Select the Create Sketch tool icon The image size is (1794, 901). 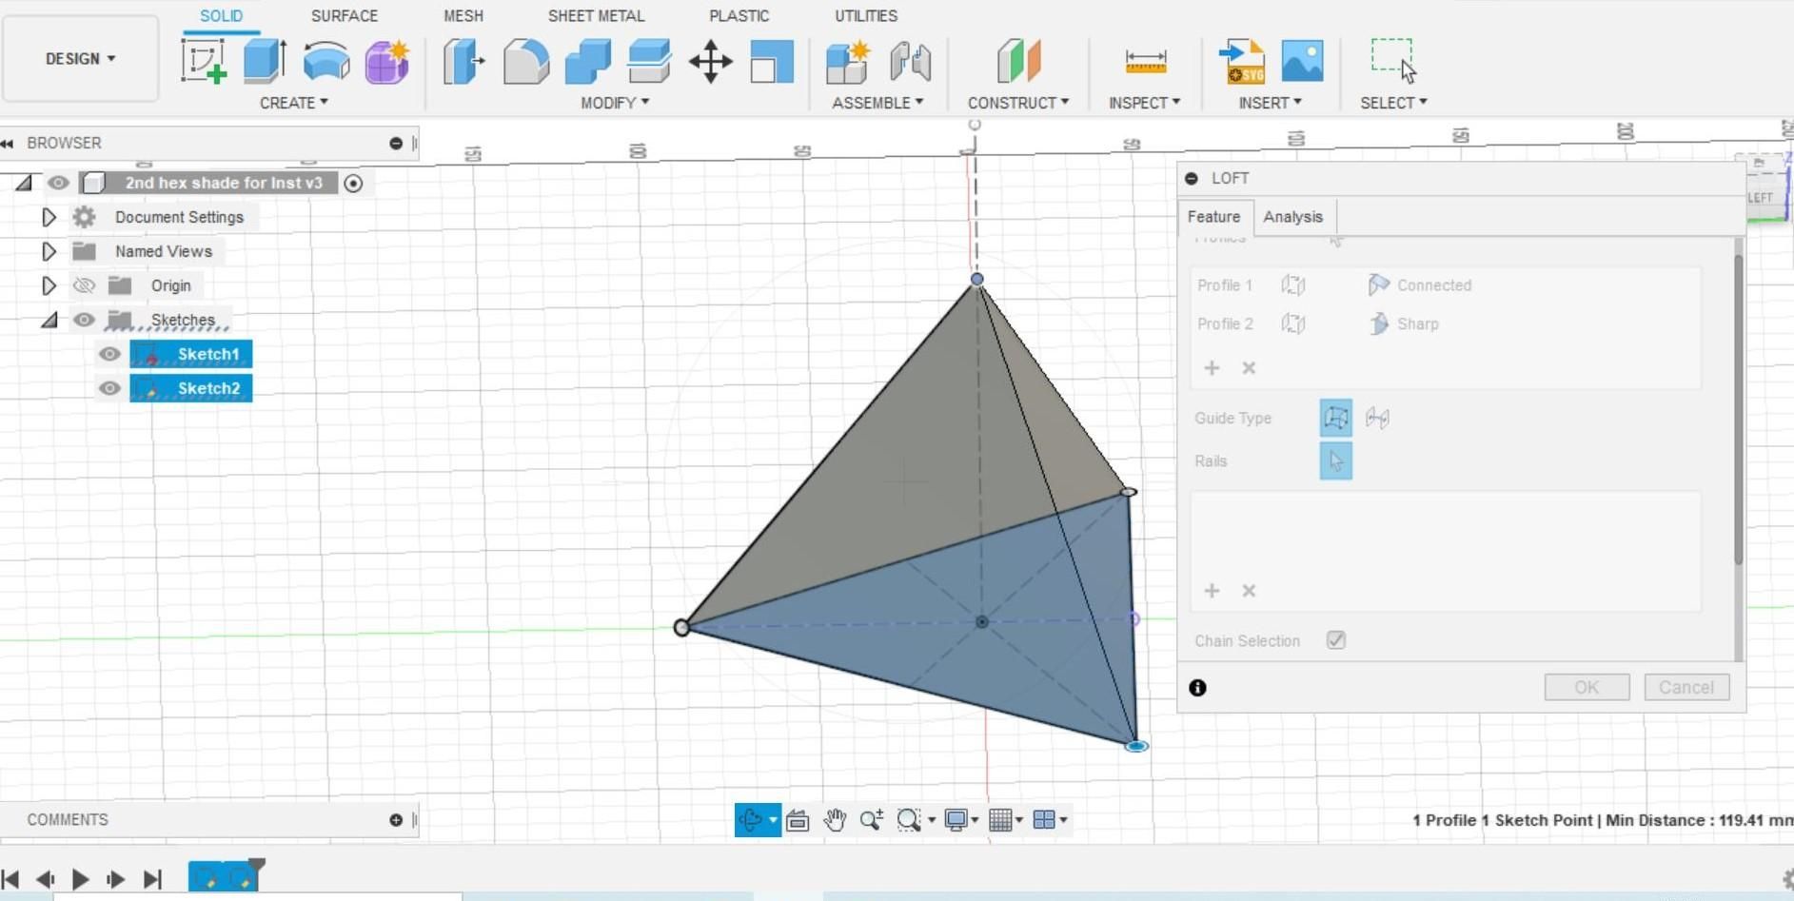click(204, 62)
